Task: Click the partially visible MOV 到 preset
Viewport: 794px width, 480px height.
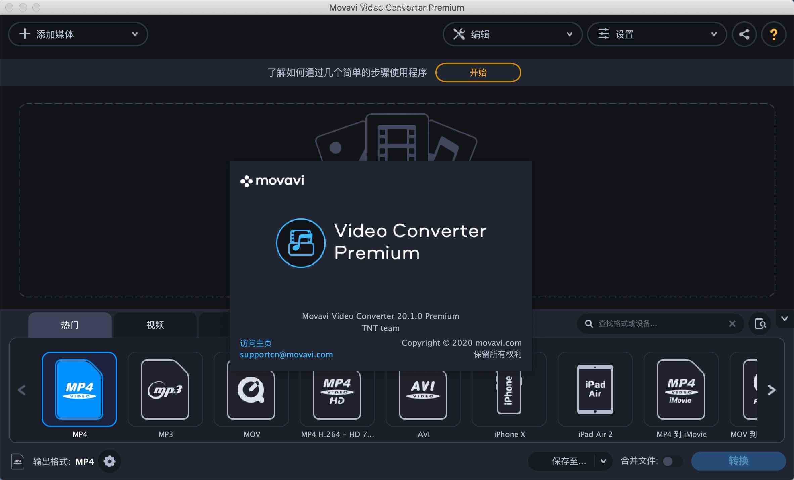Action: point(744,389)
